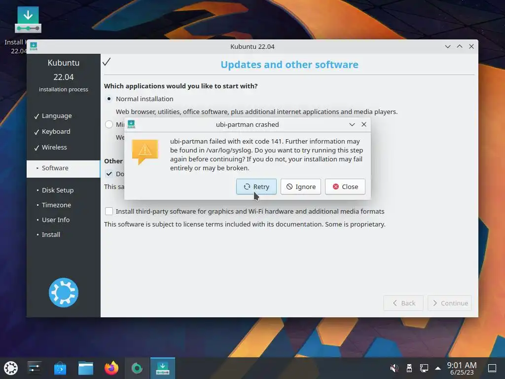Enable third-party software for graphics and Wi-Fi
Viewport: 505px width, 379px height.
pyautogui.click(x=109, y=211)
